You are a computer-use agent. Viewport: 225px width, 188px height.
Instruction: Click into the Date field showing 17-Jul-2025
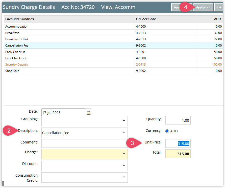click(64, 112)
